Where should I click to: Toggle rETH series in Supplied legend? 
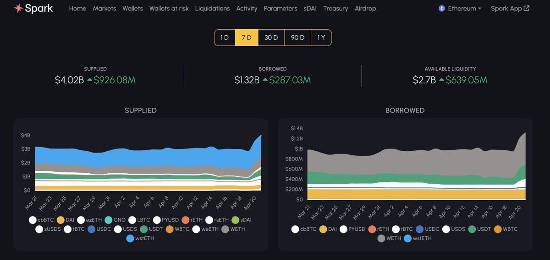pos(192,220)
